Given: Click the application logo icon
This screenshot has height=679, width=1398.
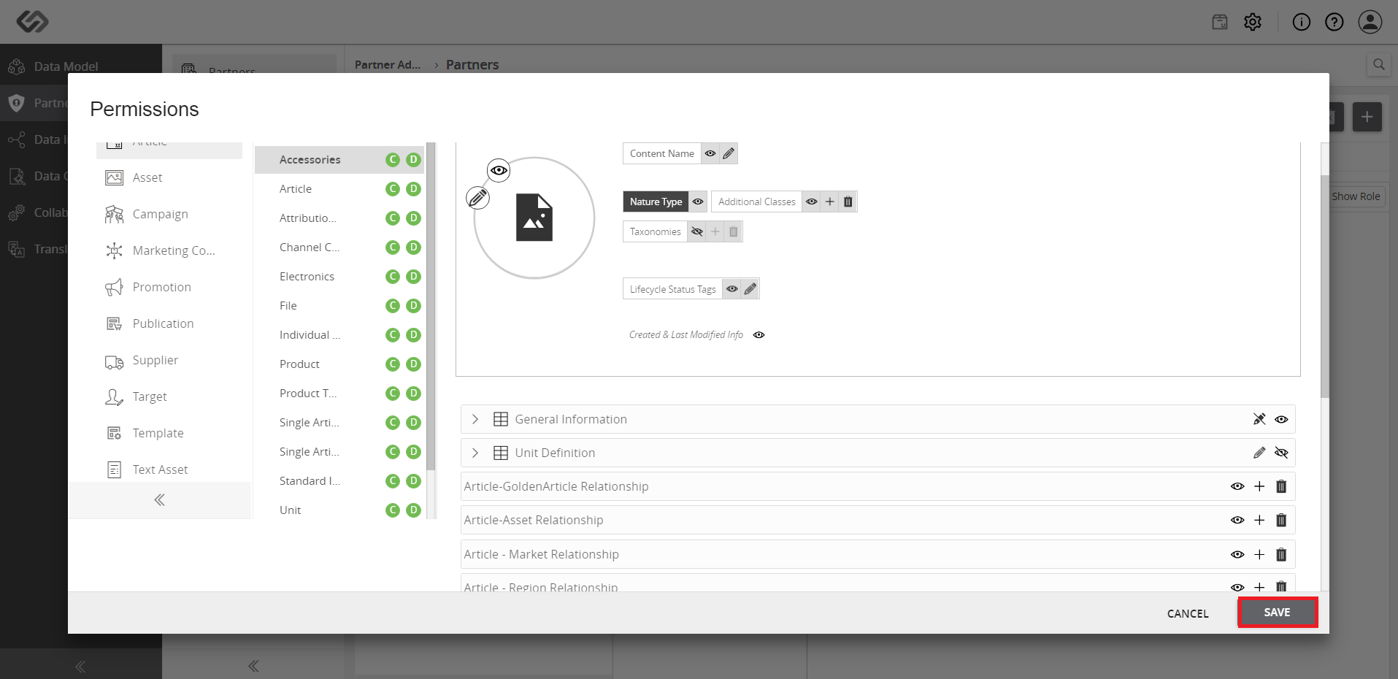Looking at the screenshot, I should click(x=32, y=22).
